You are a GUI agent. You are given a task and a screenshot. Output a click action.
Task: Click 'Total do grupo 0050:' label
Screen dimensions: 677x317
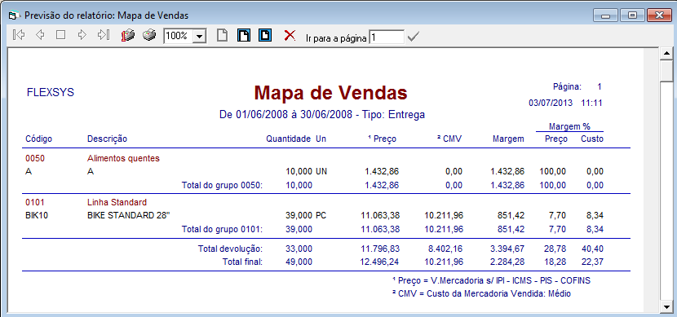pos(223,186)
